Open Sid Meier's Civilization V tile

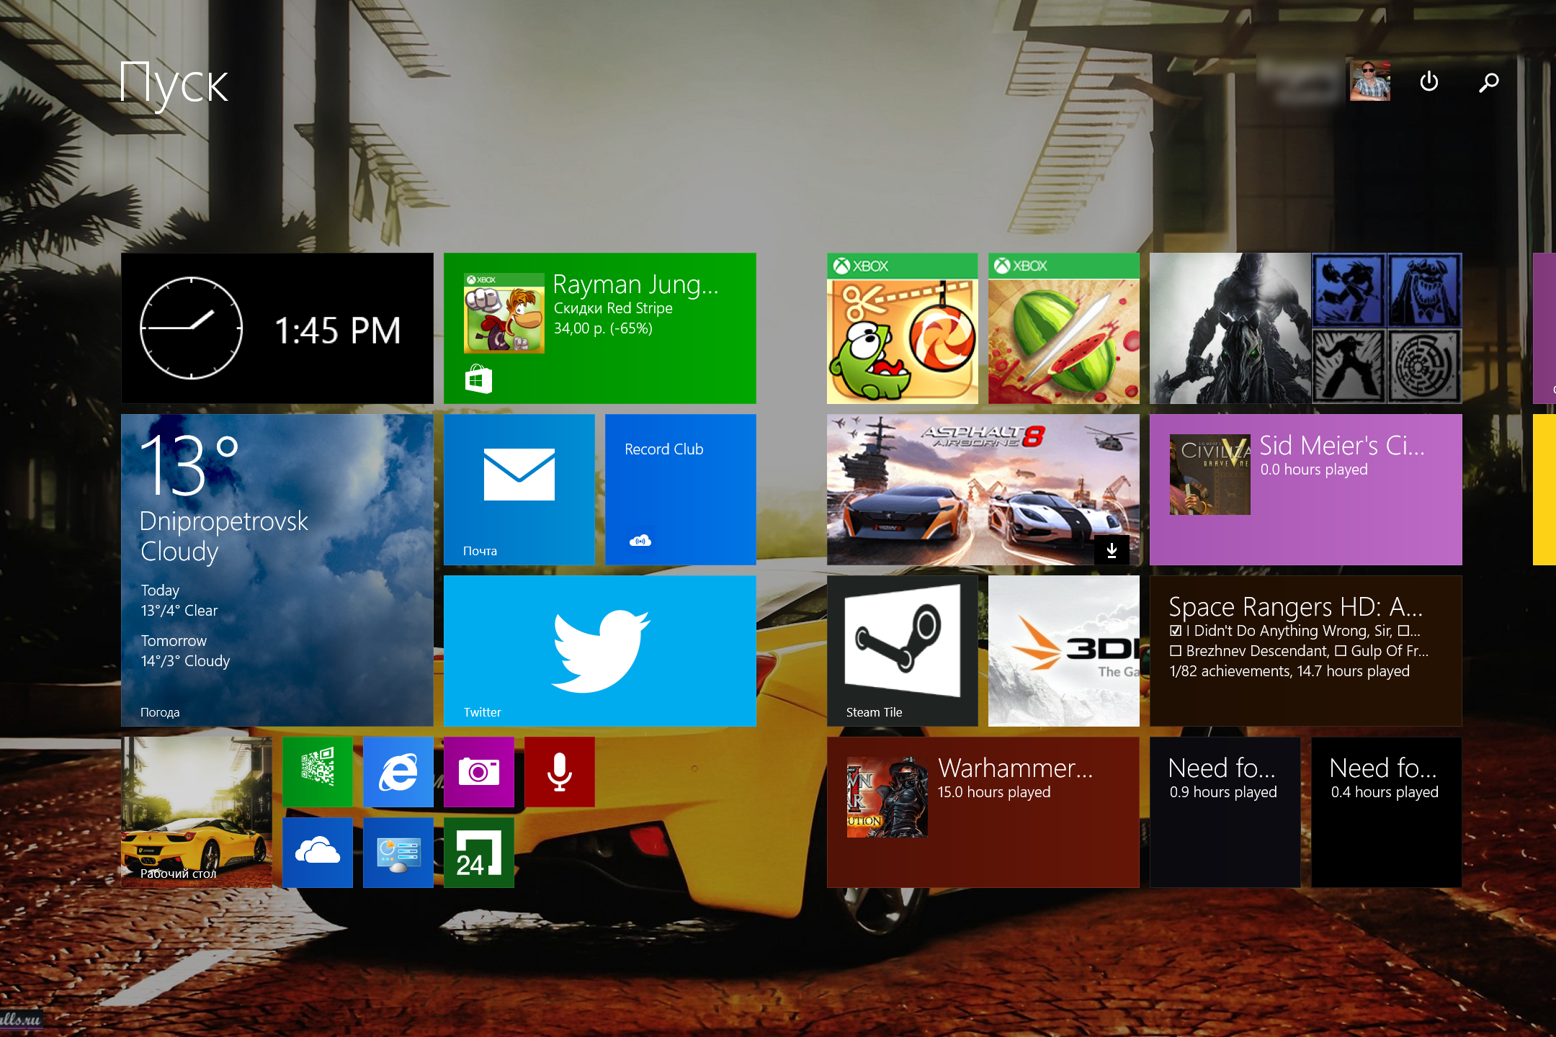pyautogui.click(x=1306, y=490)
